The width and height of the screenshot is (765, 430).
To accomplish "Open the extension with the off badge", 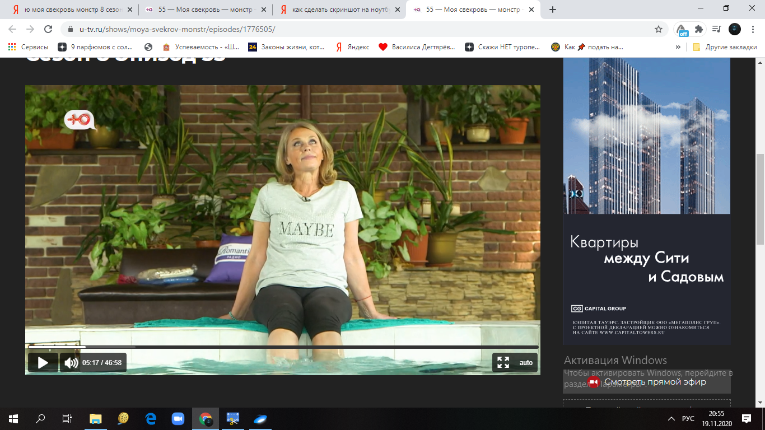I will pyautogui.click(x=682, y=30).
